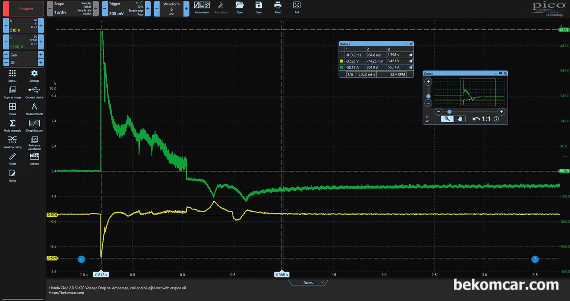Viewport: 570px width, 301px height.
Task: Lower the Trigger threshold
Action: [x=105, y=8]
